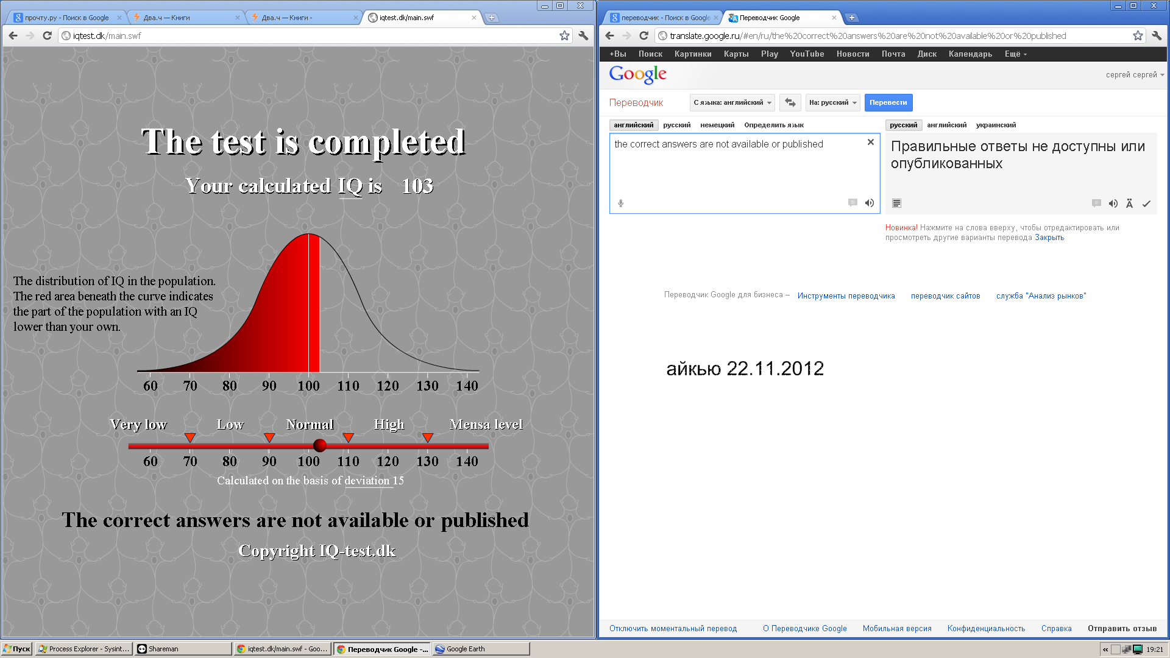Open YouTube from Google bar
This screenshot has width=1170, height=658.
[x=807, y=54]
